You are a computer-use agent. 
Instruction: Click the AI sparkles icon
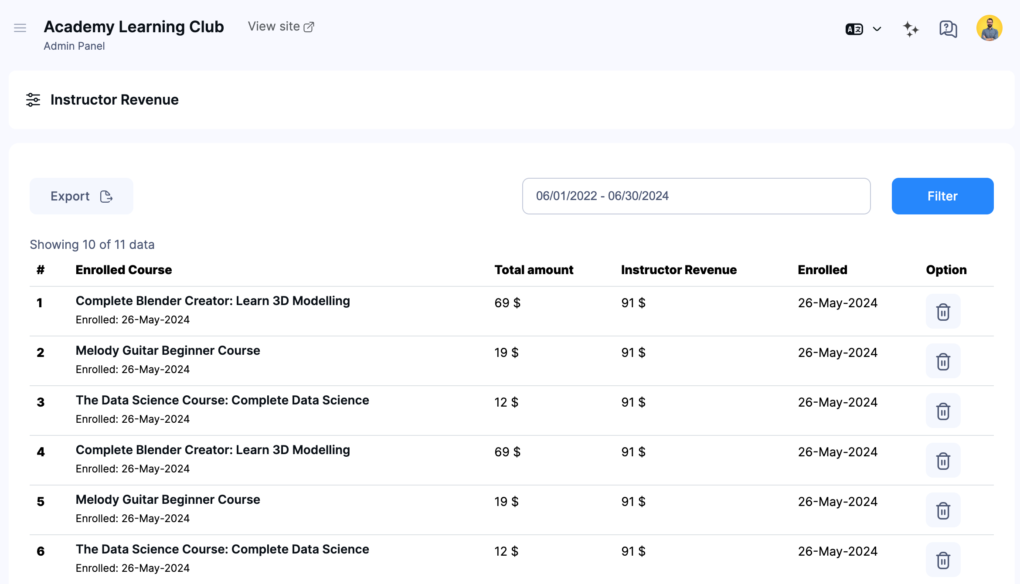point(911,28)
